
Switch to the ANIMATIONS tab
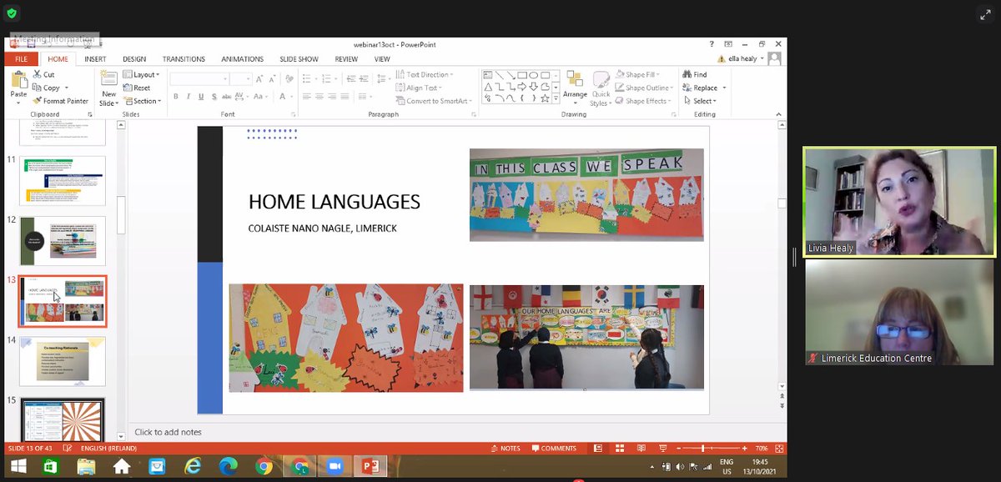tap(242, 59)
